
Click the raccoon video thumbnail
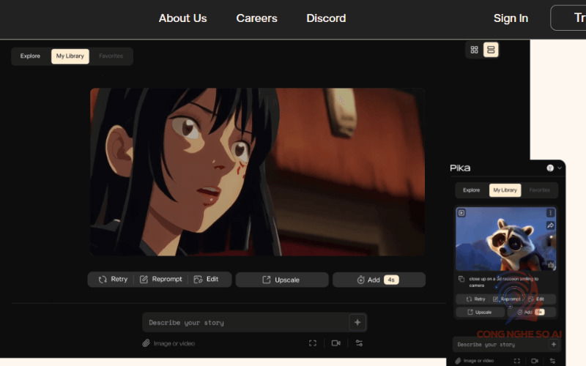pyautogui.click(x=505, y=239)
